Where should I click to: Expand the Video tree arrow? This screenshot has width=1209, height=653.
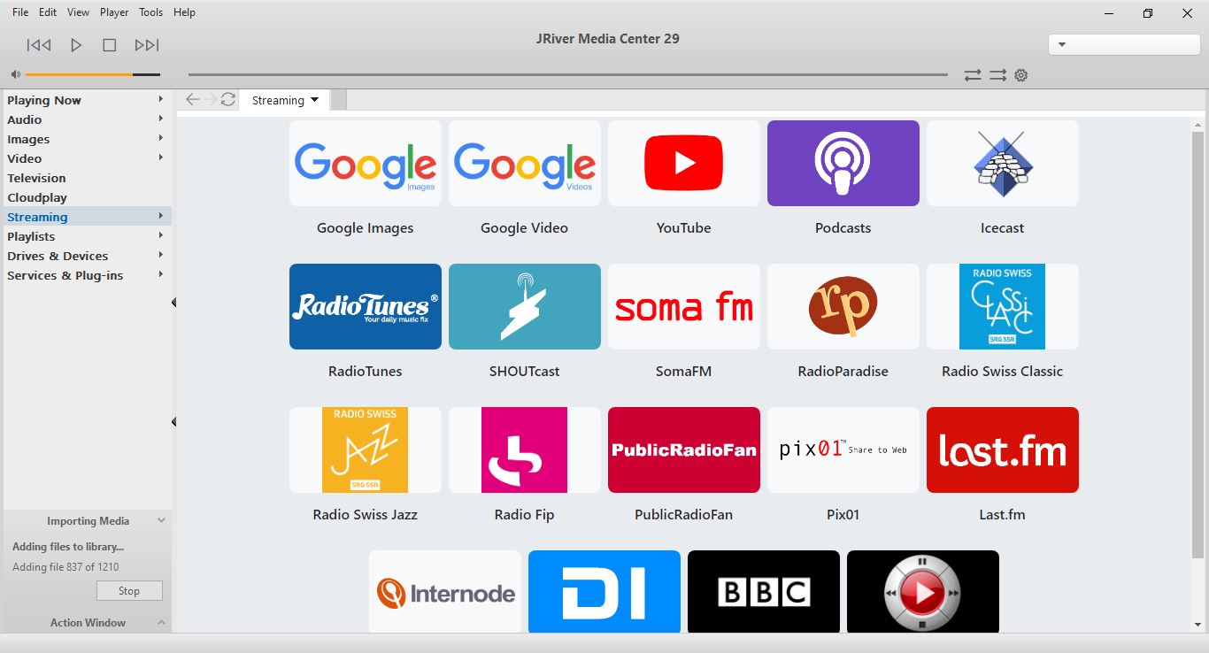pos(161,157)
